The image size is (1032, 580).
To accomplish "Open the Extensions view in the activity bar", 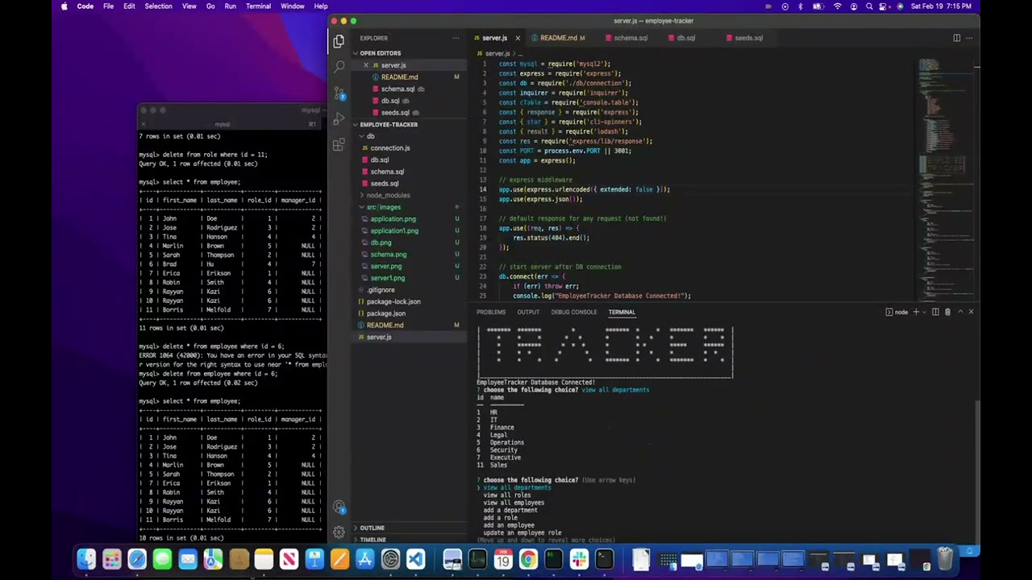I will coord(339,145).
